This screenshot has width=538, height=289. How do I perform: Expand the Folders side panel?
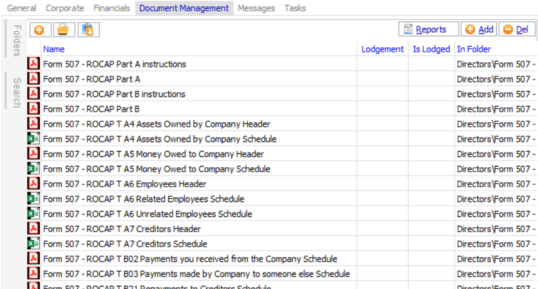16,41
